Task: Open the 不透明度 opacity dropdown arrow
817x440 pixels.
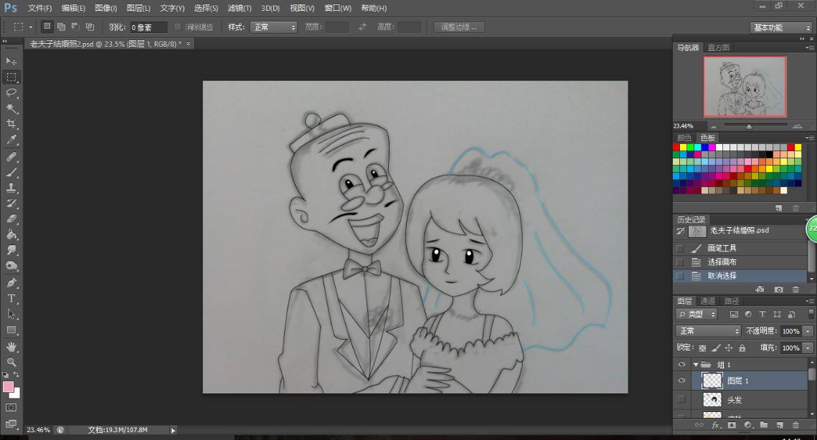Action: (x=808, y=331)
